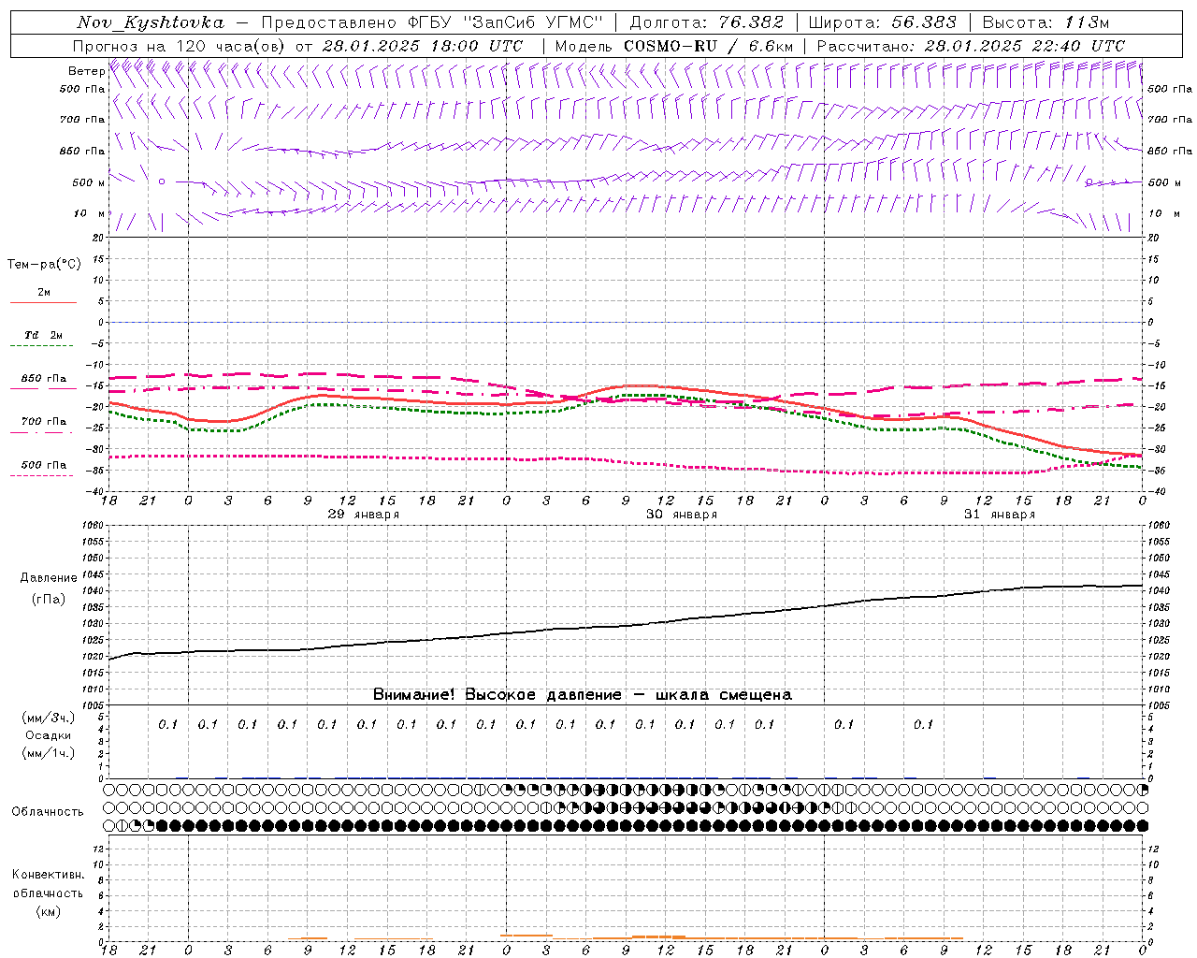The height and width of the screenshot is (958, 1197).
Task: Click the last circle in top cloud row
Action: (x=1142, y=790)
